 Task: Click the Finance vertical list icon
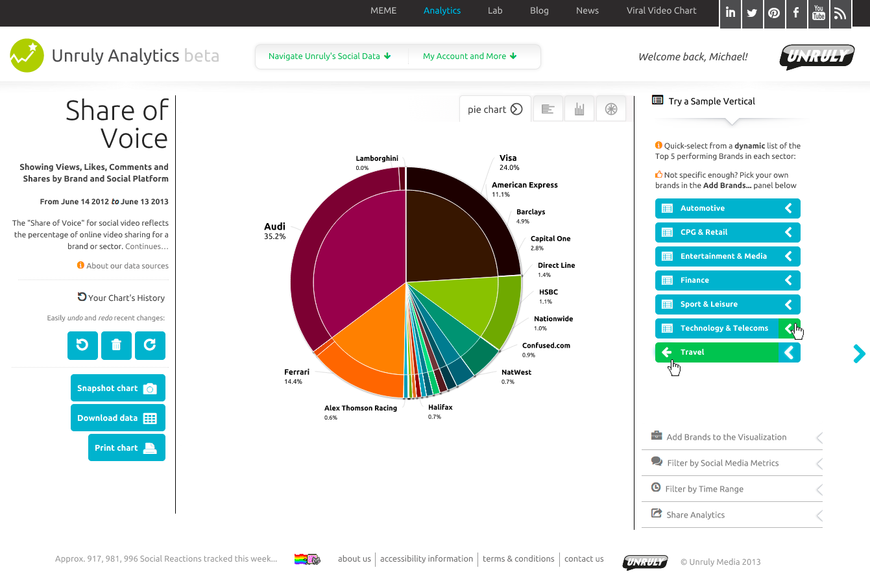667,280
